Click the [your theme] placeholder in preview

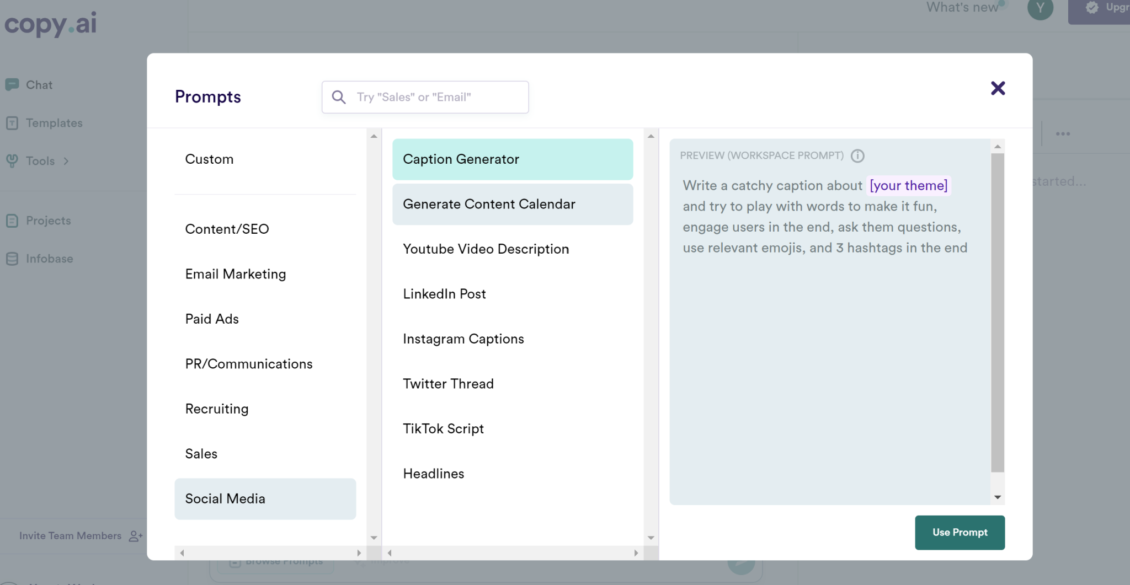(x=908, y=186)
